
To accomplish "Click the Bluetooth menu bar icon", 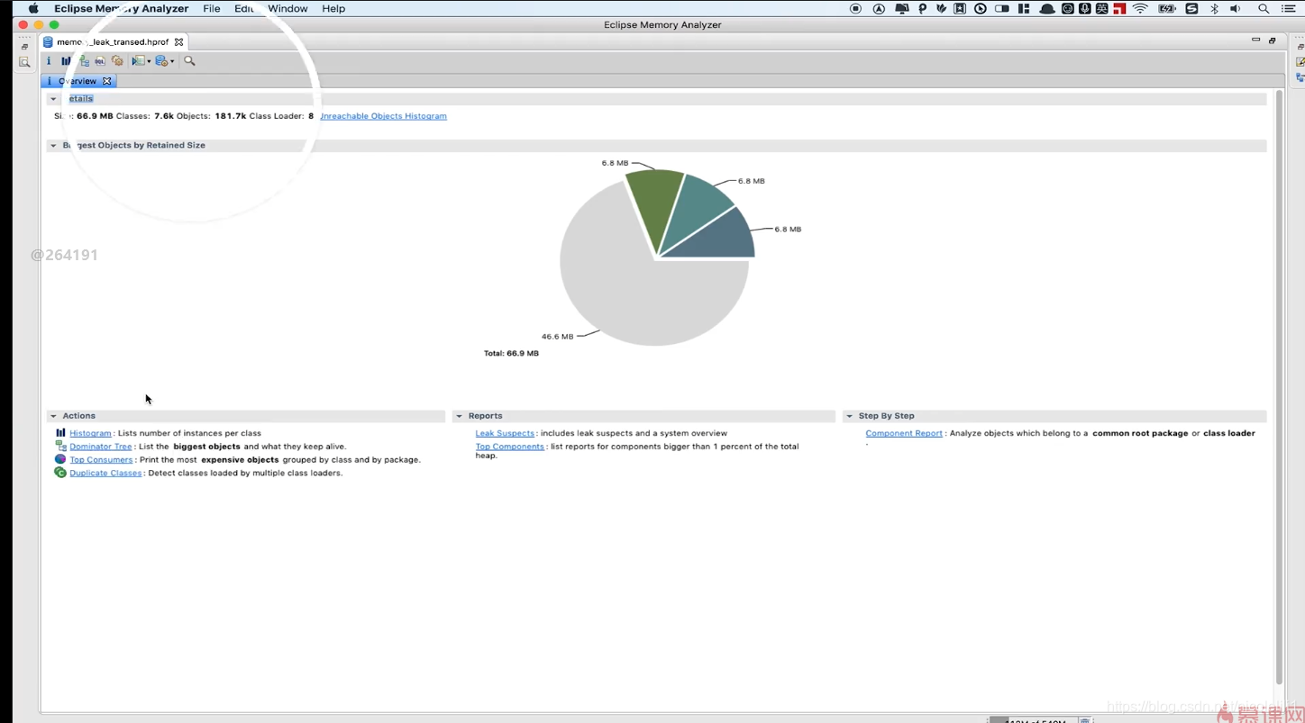I will click(1214, 8).
